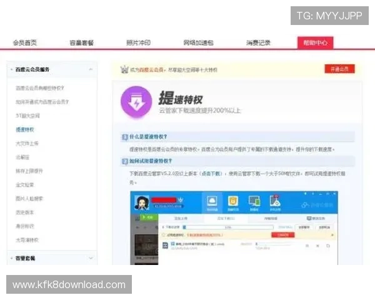This screenshot has height=300, width=375.
Task: Open sidebar item 转存上限提升
Action: 29,171
